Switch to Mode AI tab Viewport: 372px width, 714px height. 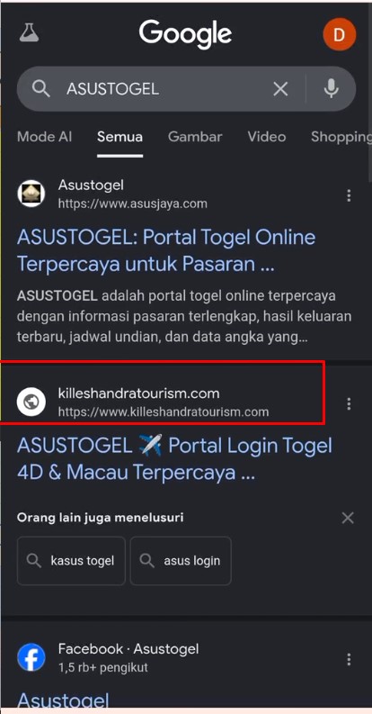click(45, 137)
